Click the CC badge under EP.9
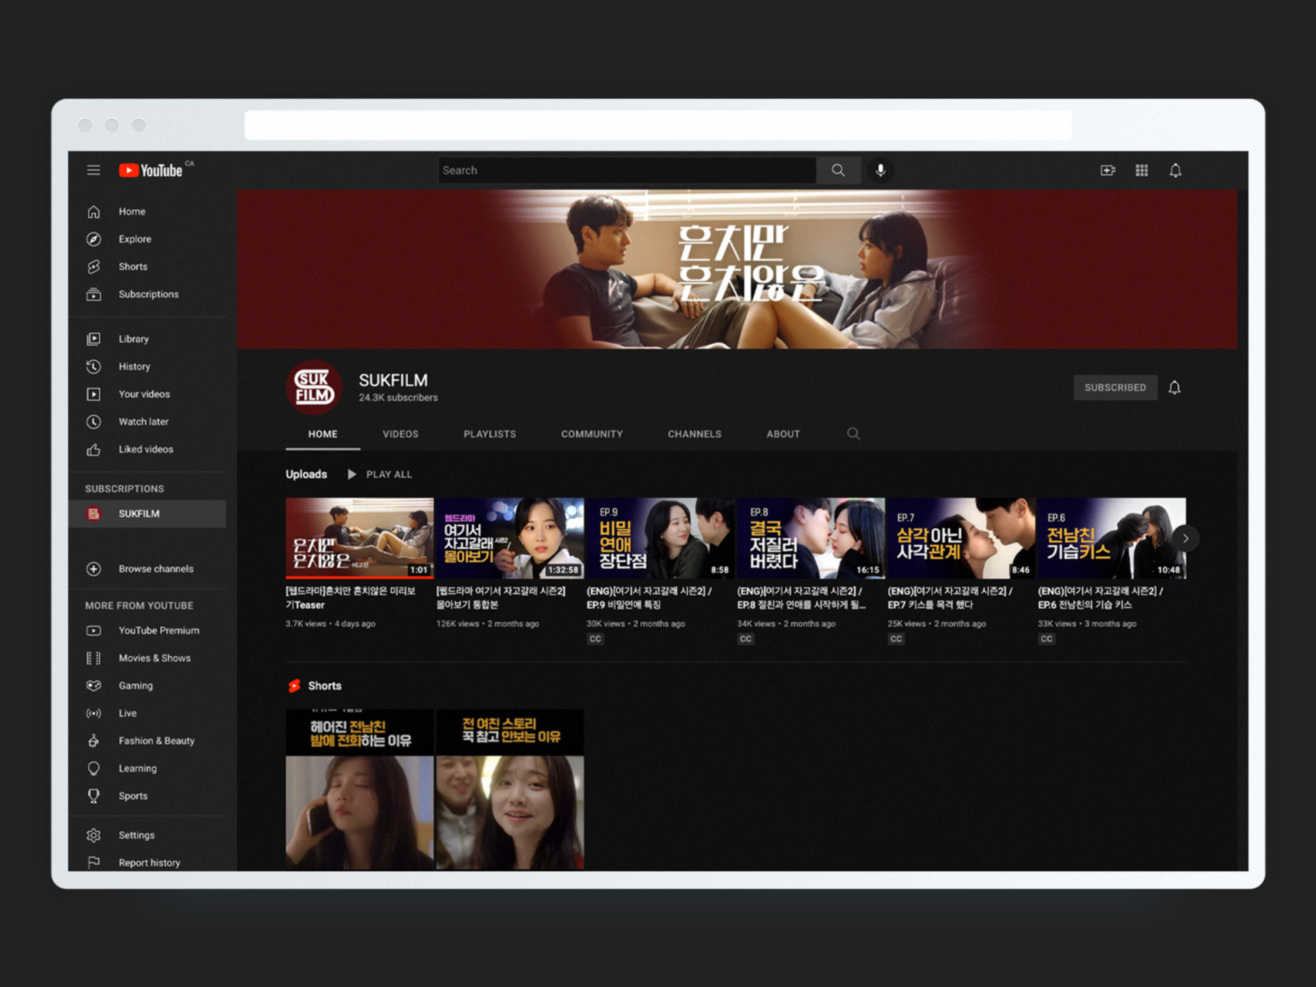Viewport: 1316px width, 987px height. click(x=595, y=639)
